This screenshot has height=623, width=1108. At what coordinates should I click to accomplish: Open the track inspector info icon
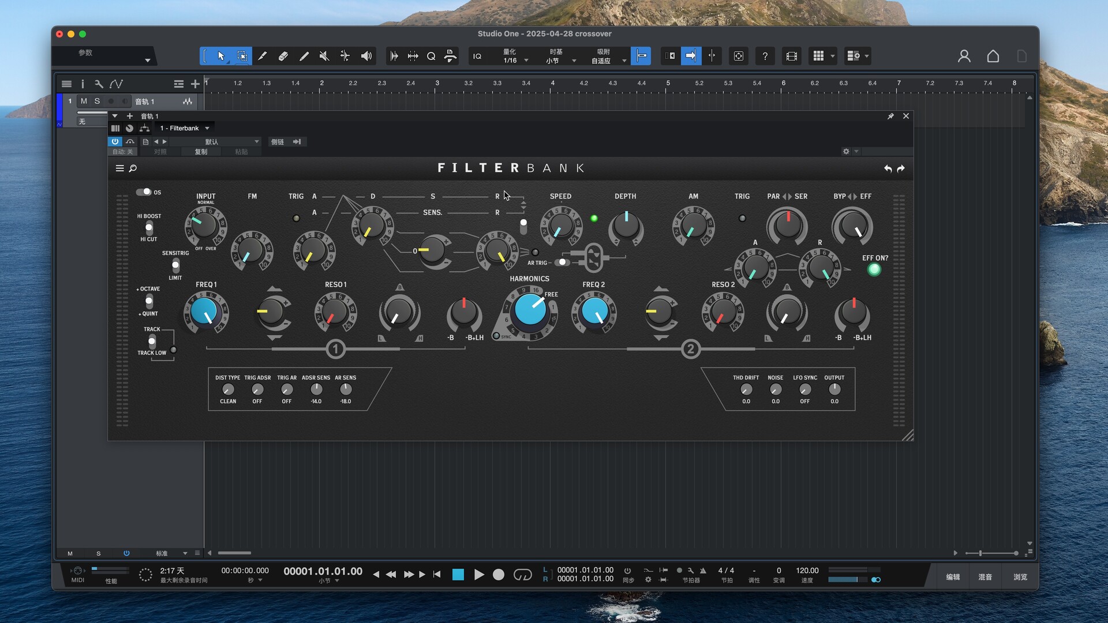(x=83, y=84)
